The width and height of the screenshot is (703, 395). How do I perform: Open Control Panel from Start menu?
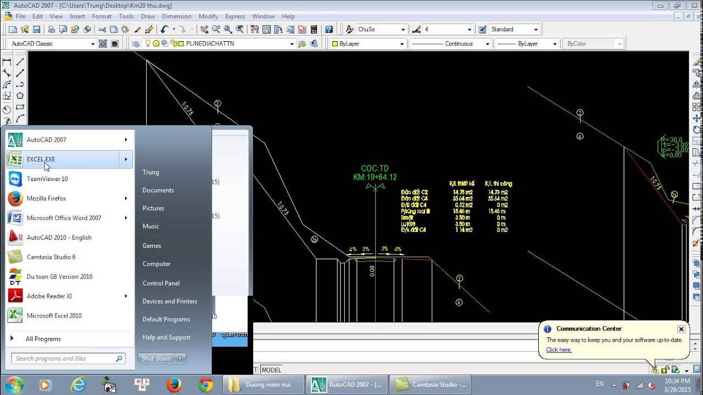(161, 283)
